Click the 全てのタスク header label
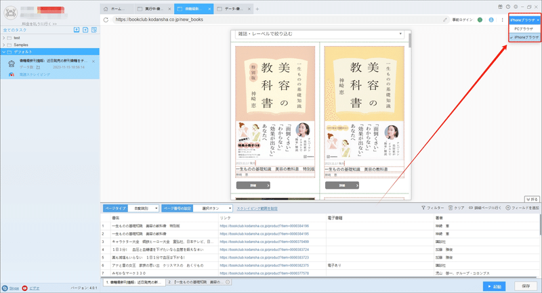The width and height of the screenshot is (542, 293). click(x=15, y=30)
